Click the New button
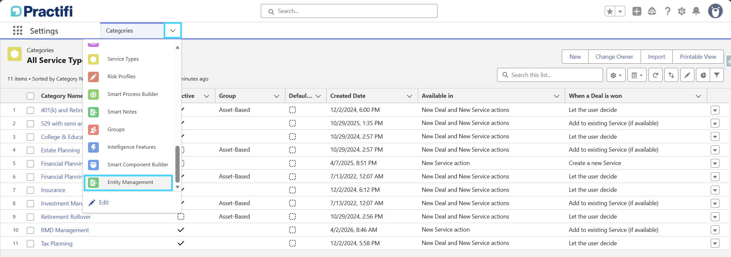 (575, 57)
